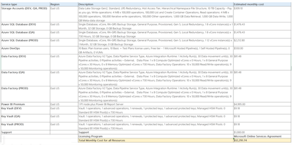The image size is (292, 145).
Task: Select the 'Azure DevOps' service cell
Action: (25, 50)
